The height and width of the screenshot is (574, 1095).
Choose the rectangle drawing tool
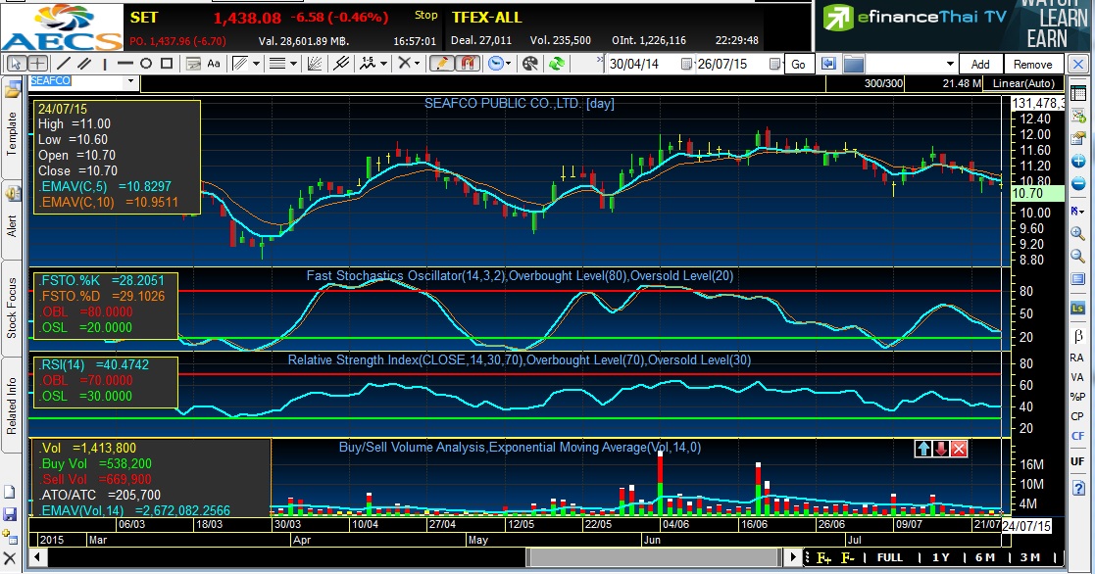click(x=167, y=65)
